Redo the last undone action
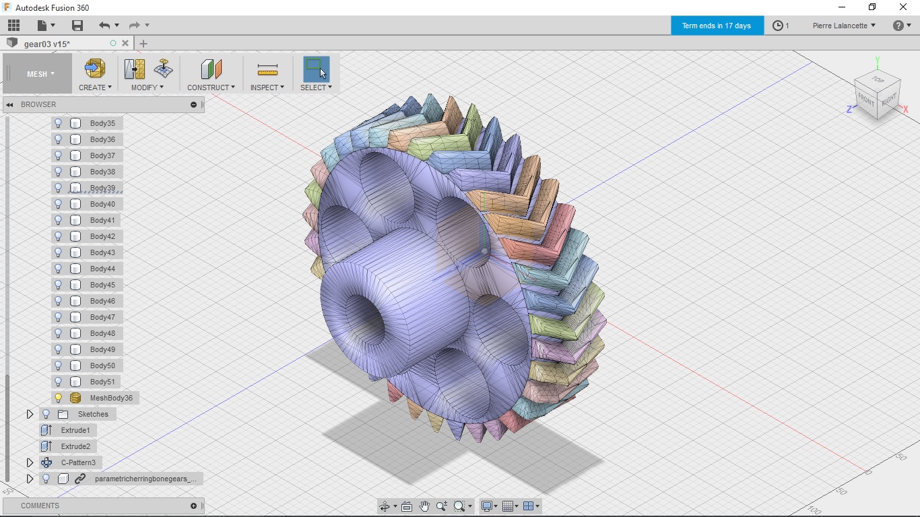The height and width of the screenshot is (517, 920). (x=134, y=26)
